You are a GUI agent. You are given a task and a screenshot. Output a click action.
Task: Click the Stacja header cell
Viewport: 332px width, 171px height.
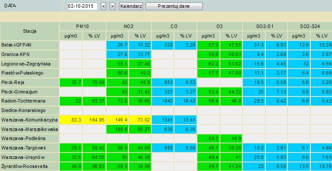pyautogui.click(x=30, y=31)
